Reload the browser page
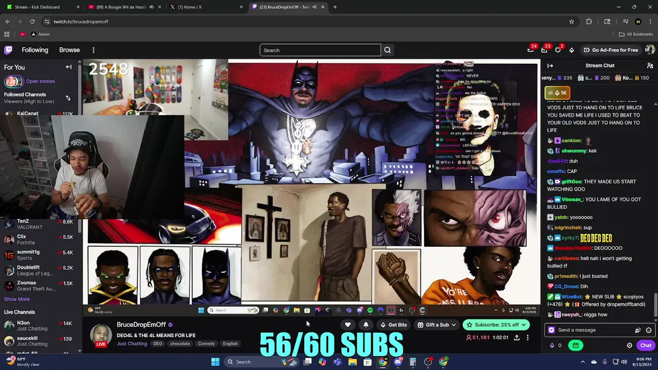Image resolution: width=658 pixels, height=370 pixels. pos(32,22)
